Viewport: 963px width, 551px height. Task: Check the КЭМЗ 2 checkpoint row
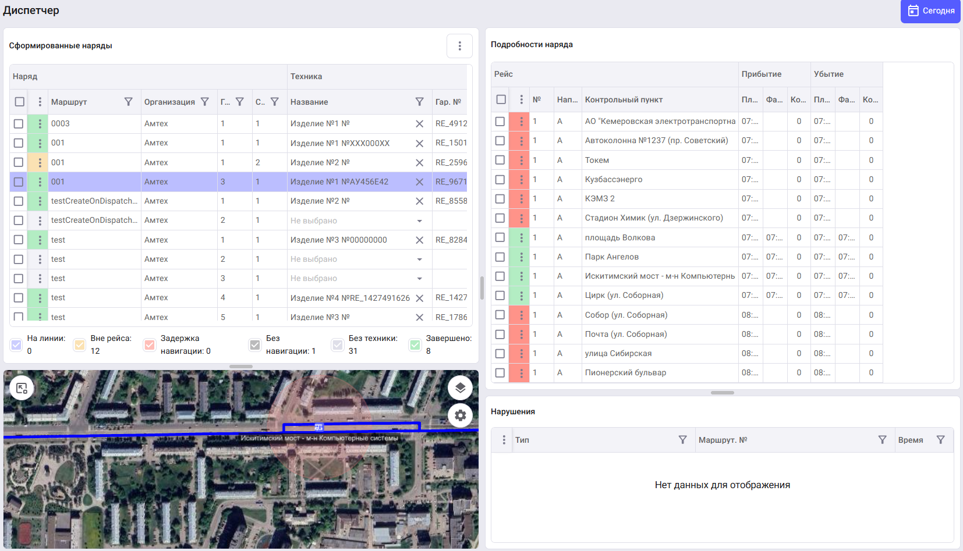coord(500,198)
